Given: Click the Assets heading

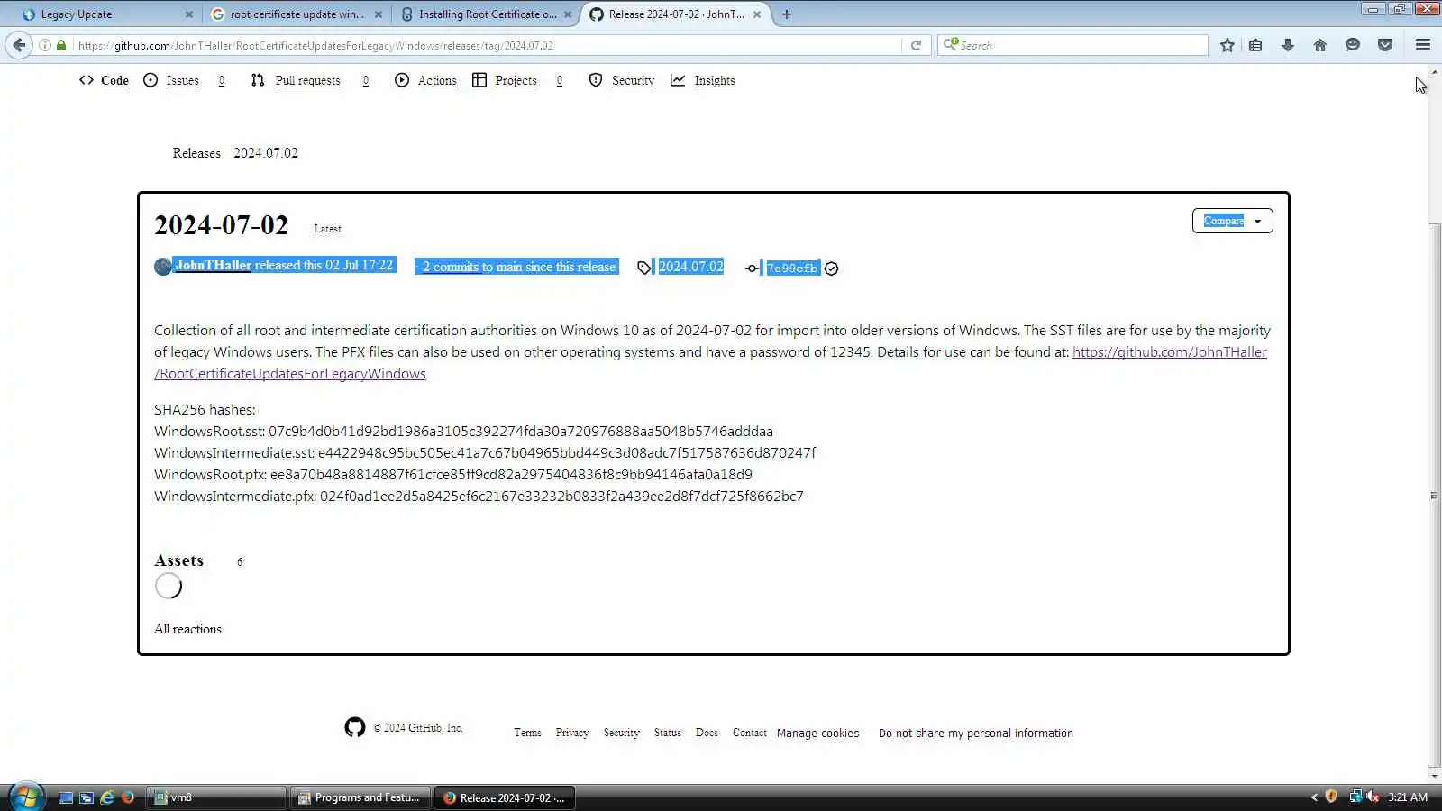Looking at the screenshot, I should (178, 560).
